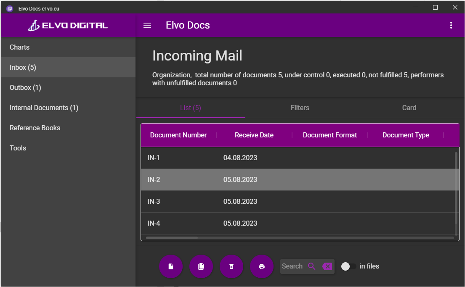Click into the Search input field
The height and width of the screenshot is (287, 465).
[292, 266]
